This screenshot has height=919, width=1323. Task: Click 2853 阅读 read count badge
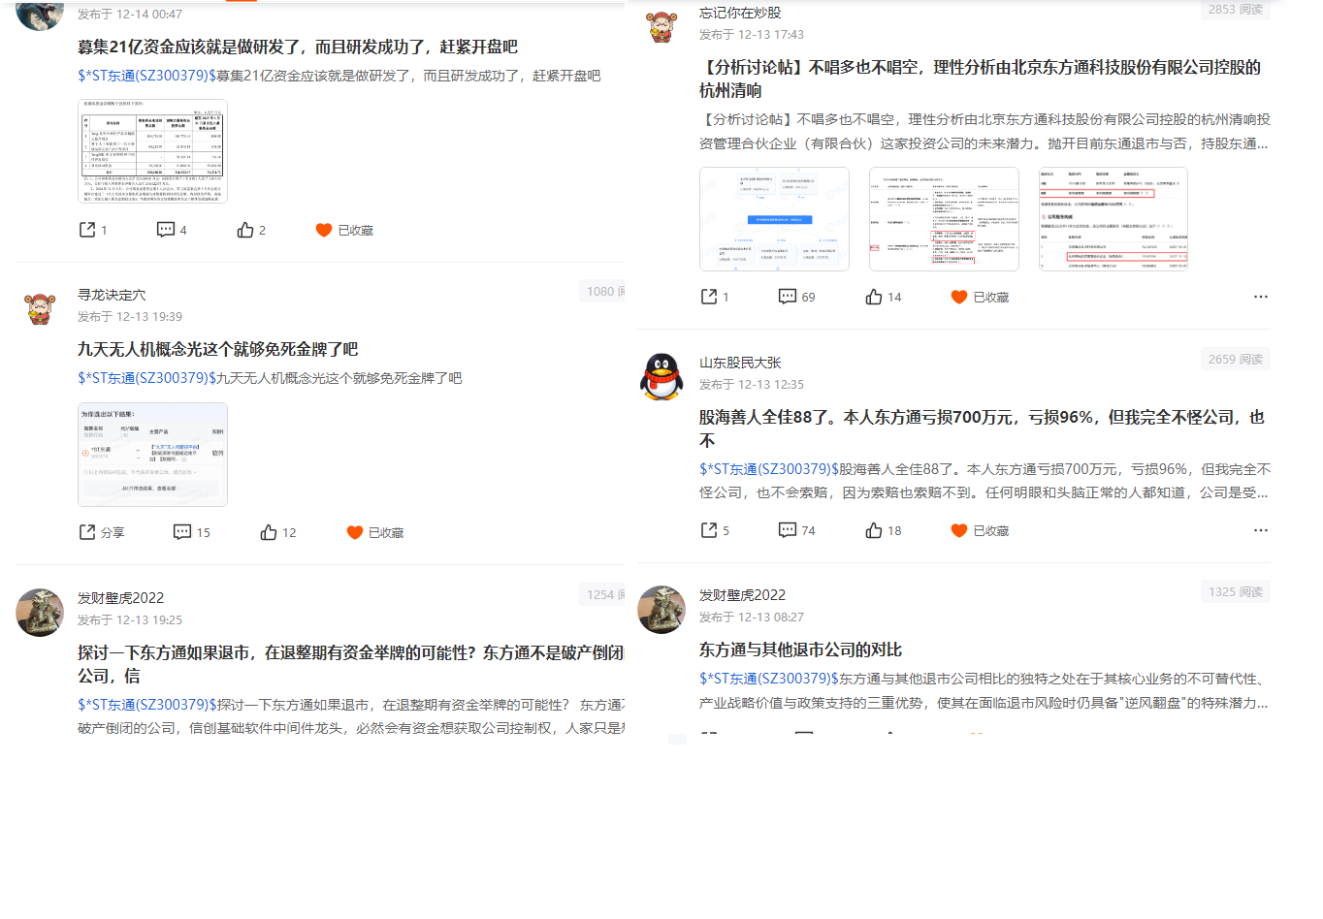pos(1235,10)
